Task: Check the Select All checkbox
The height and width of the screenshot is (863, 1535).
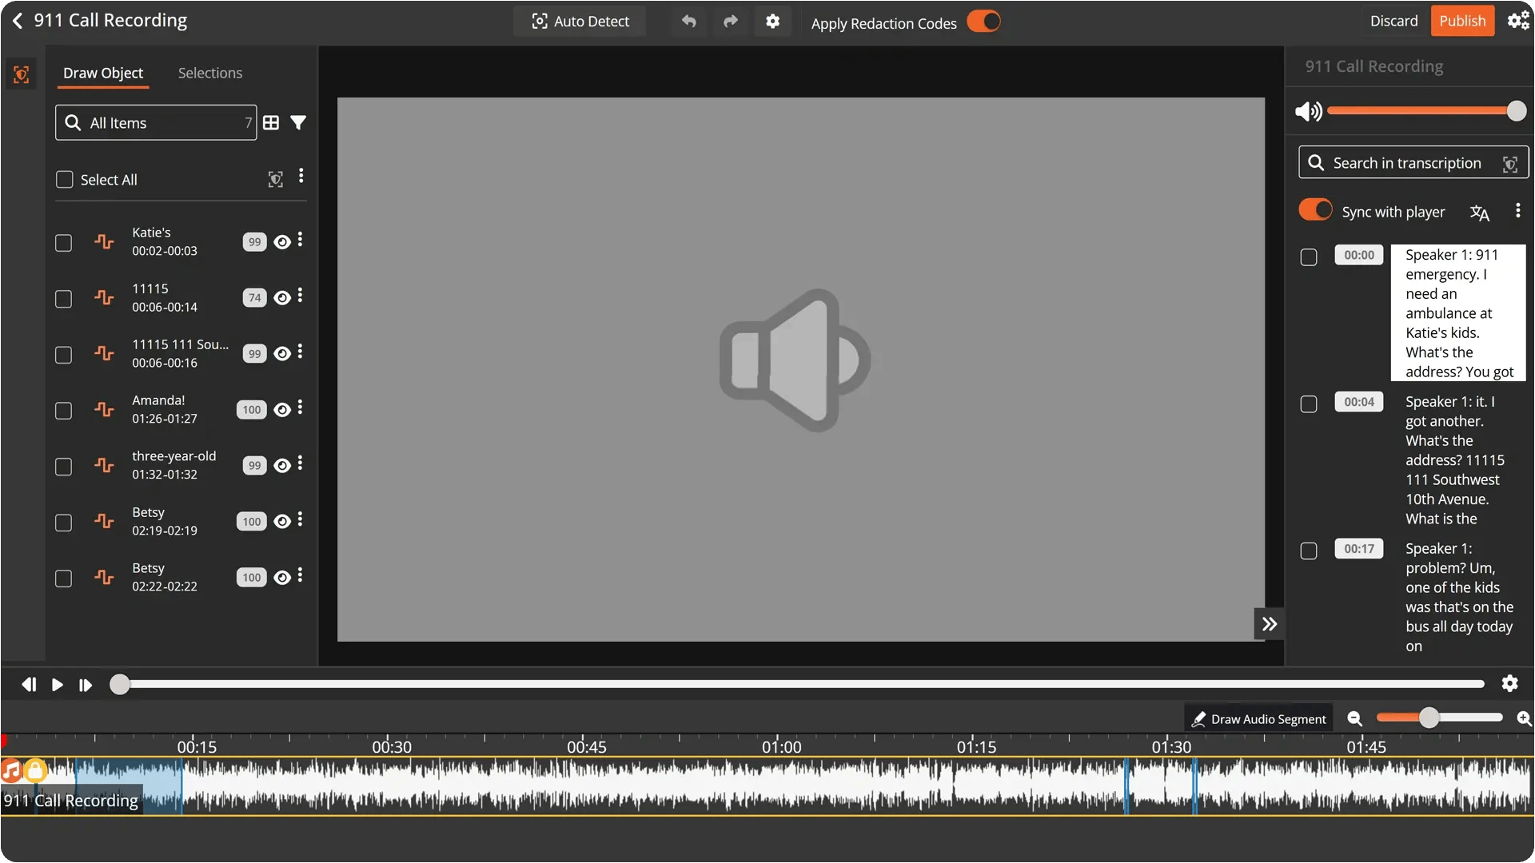Action: 65,180
